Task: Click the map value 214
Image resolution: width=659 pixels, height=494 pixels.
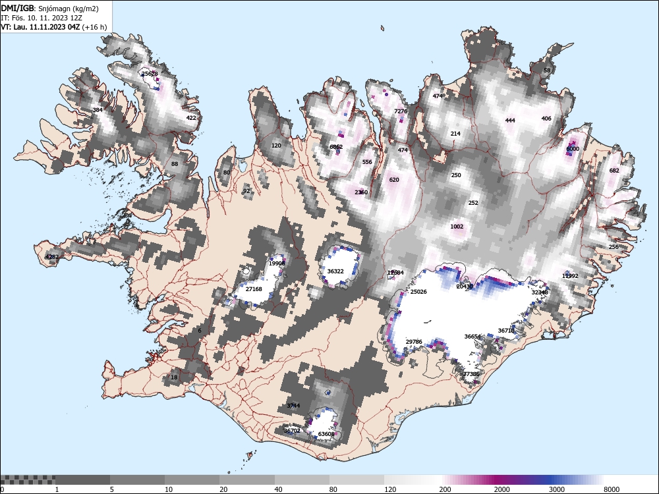Action: [455, 134]
